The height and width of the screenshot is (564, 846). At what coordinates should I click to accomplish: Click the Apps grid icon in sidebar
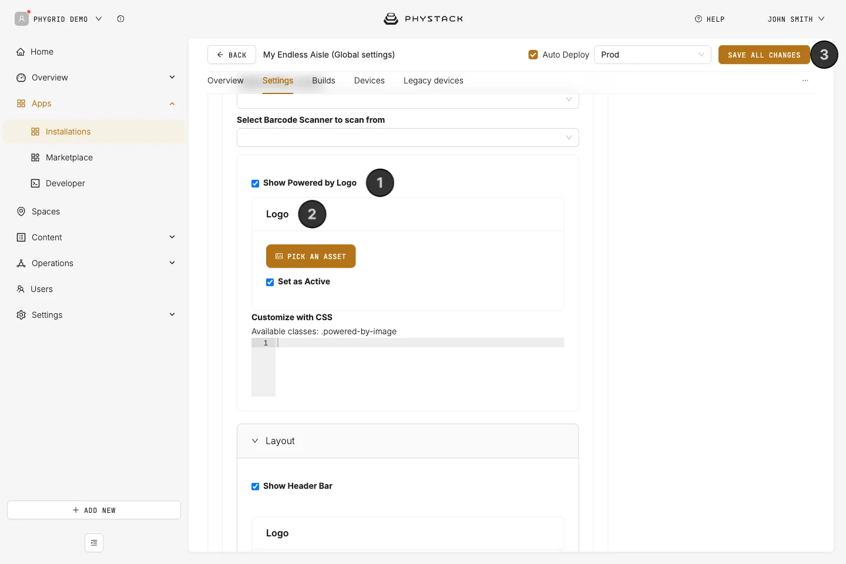21,103
